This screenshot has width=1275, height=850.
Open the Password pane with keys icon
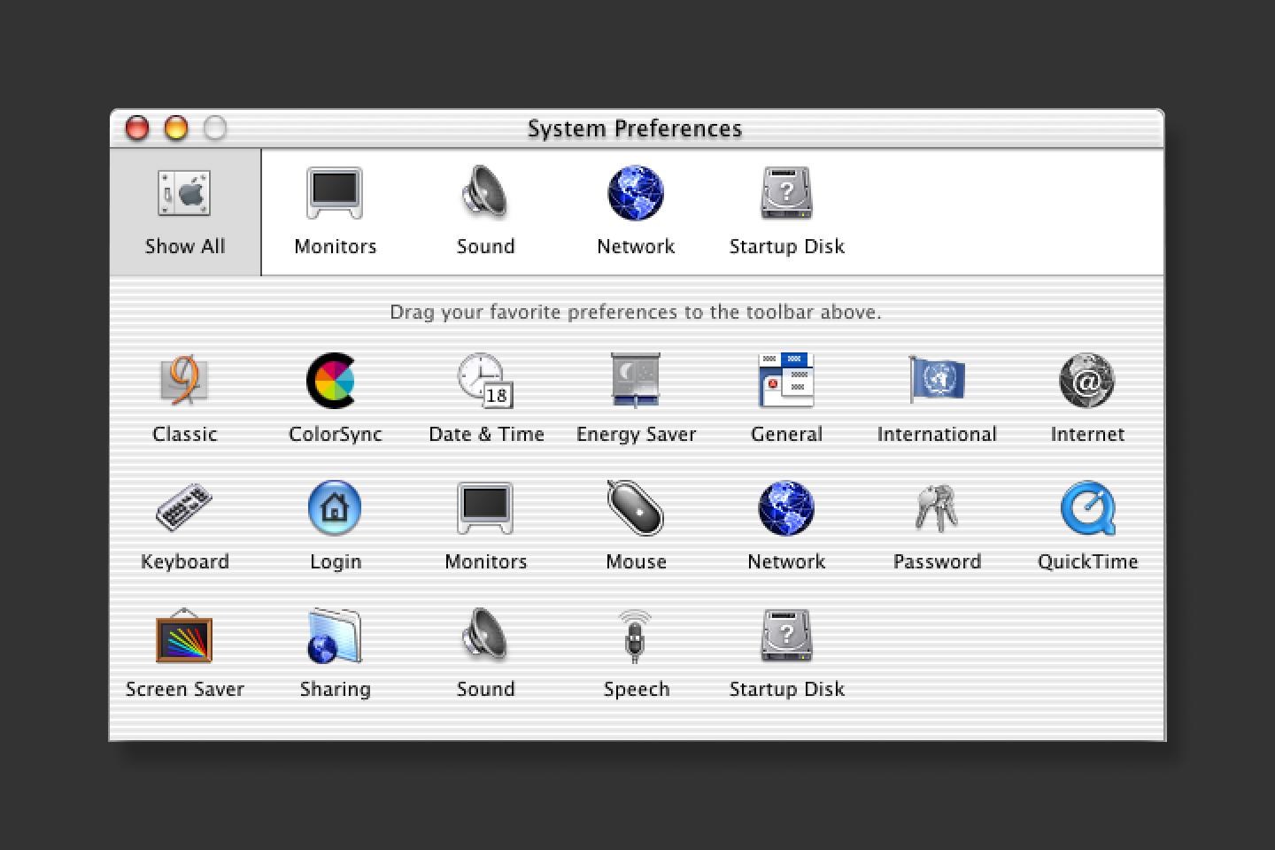(937, 509)
